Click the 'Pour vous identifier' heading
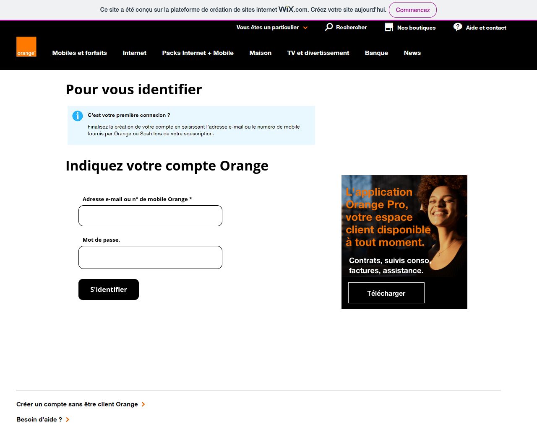Screen dimensions: 537x429 134,89
